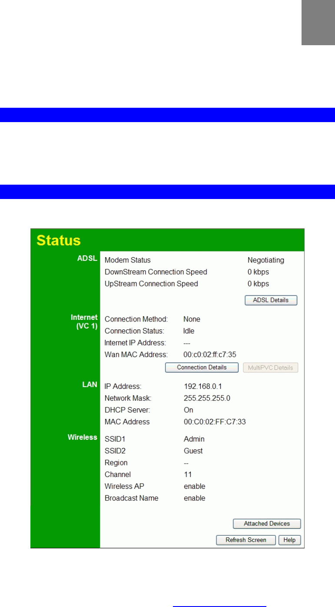
Task: Open the ADSL Details button
Action: [x=271, y=300]
